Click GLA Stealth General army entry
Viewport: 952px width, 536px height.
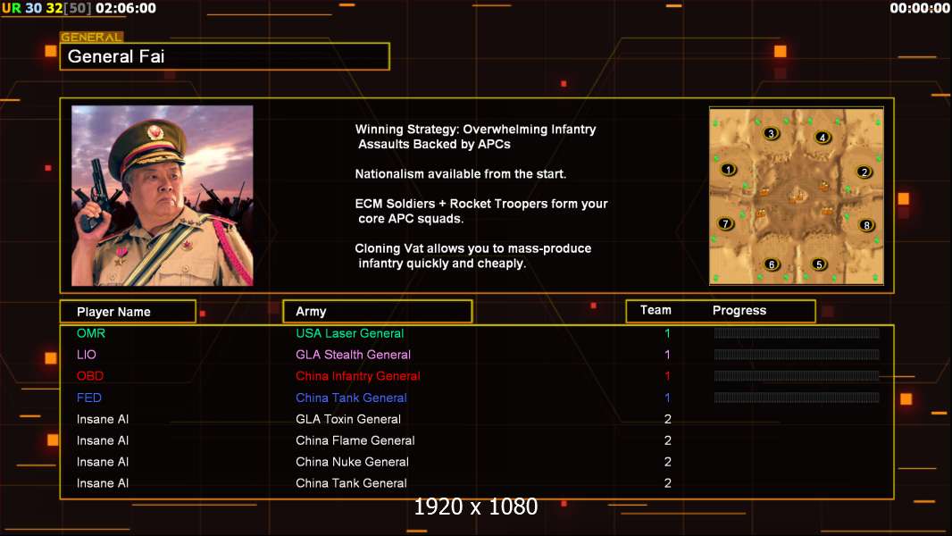(x=354, y=355)
